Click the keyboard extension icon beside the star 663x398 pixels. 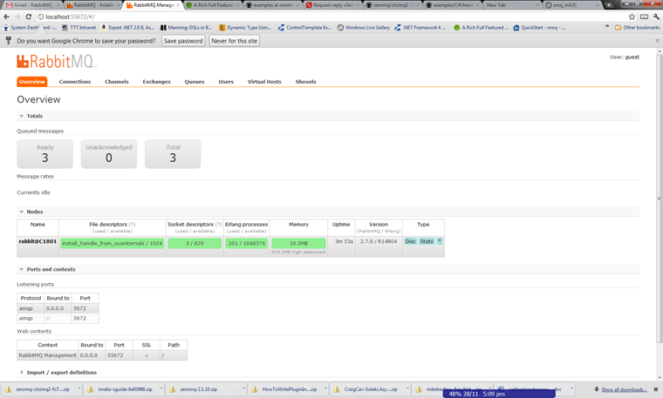[x=644, y=17]
